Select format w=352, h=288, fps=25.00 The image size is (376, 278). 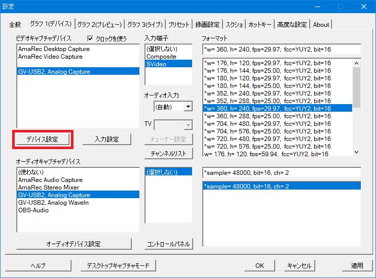coord(278,101)
